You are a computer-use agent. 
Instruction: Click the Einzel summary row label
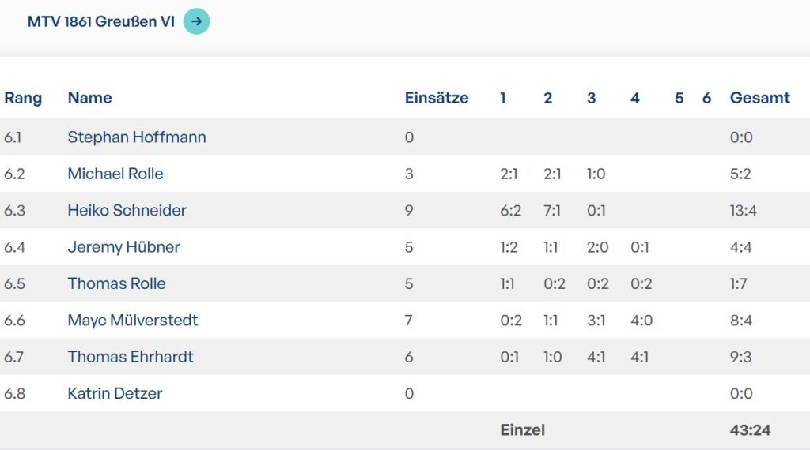[x=522, y=430]
